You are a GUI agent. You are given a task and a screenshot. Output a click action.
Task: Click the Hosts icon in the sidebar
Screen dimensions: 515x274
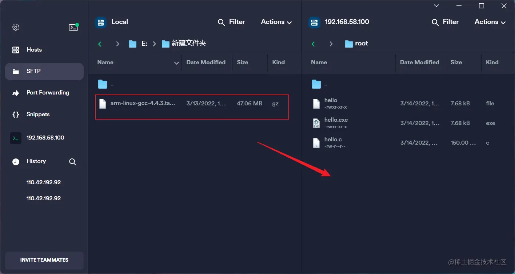pos(16,50)
